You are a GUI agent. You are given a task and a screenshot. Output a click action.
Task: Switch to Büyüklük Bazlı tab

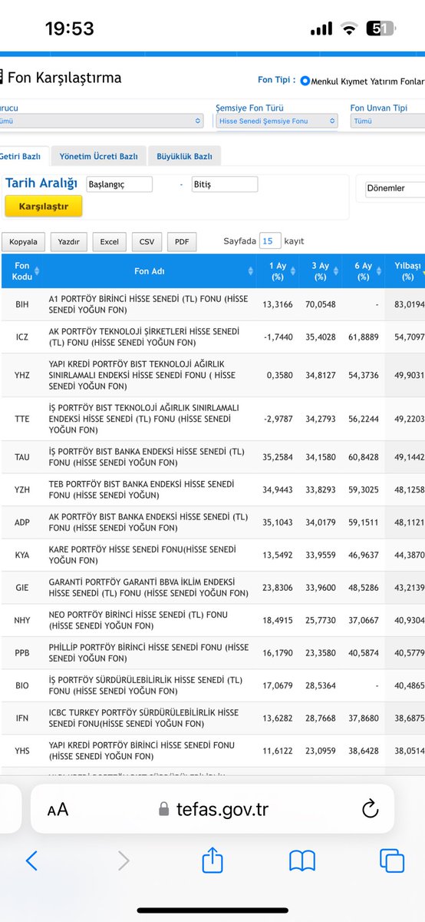click(x=184, y=156)
